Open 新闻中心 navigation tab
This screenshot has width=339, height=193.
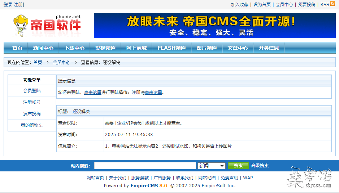tap(43, 48)
